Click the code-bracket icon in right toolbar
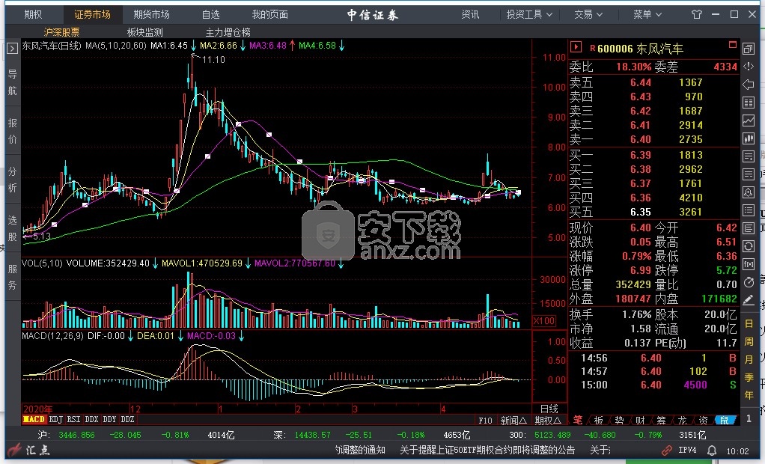The height and width of the screenshot is (464, 765). tap(749, 67)
